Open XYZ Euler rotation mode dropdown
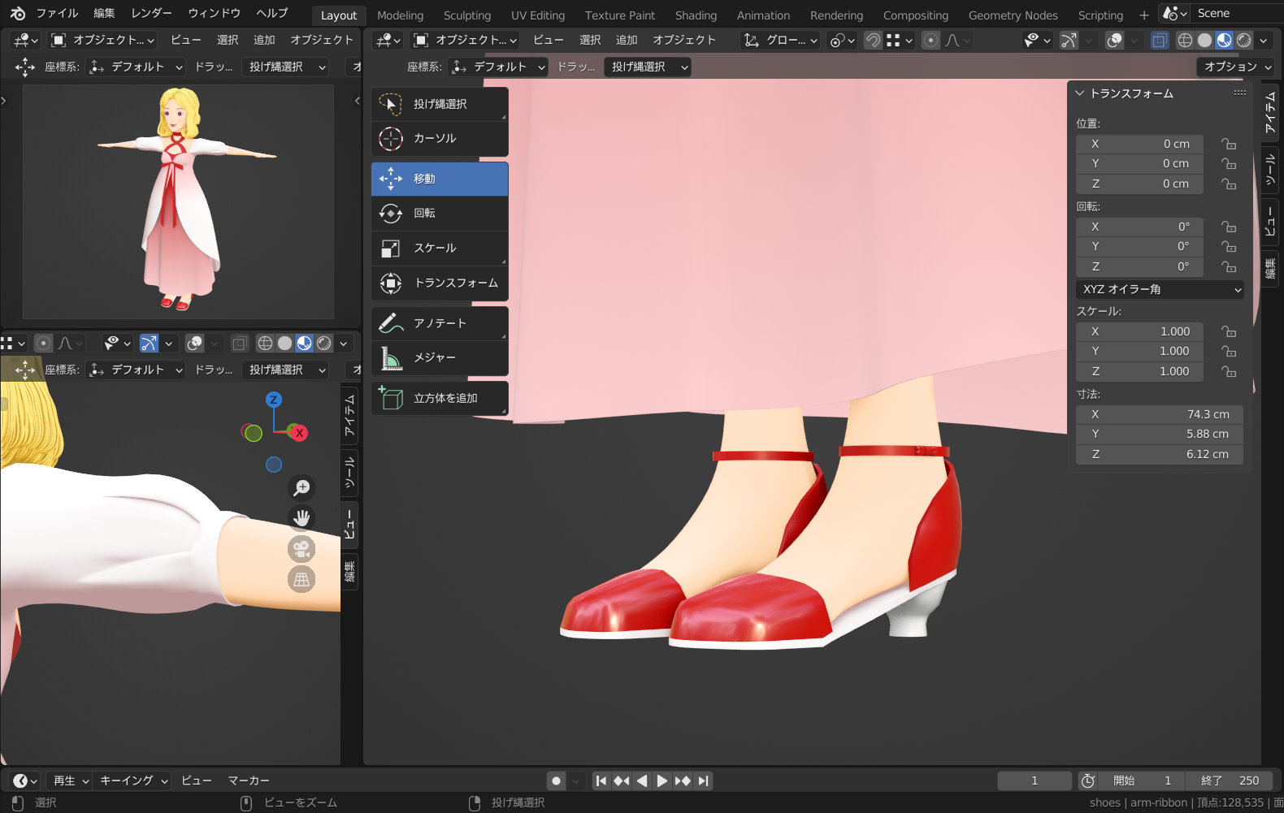This screenshot has width=1284, height=813. [x=1160, y=289]
